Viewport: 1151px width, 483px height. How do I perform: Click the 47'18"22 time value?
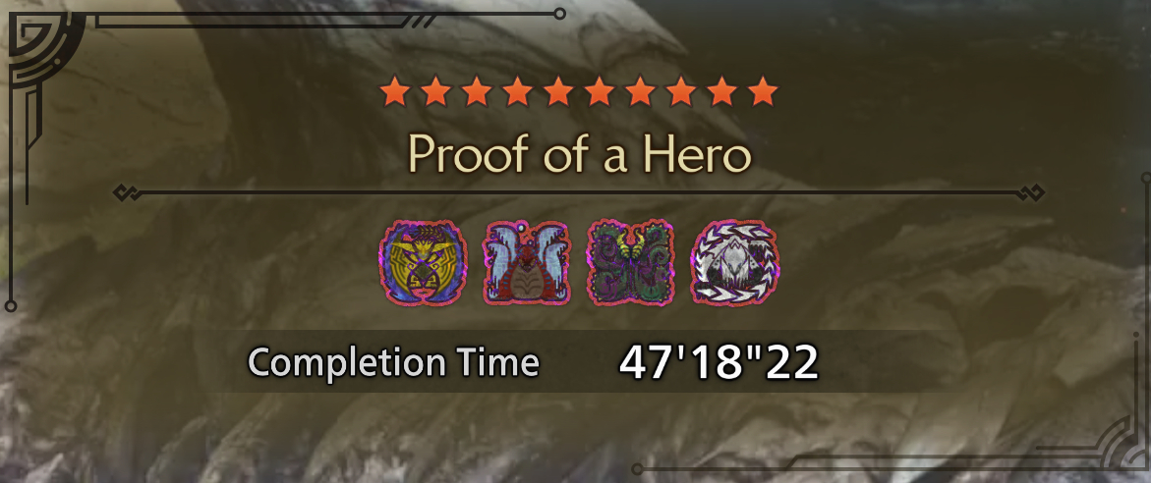[x=718, y=361]
